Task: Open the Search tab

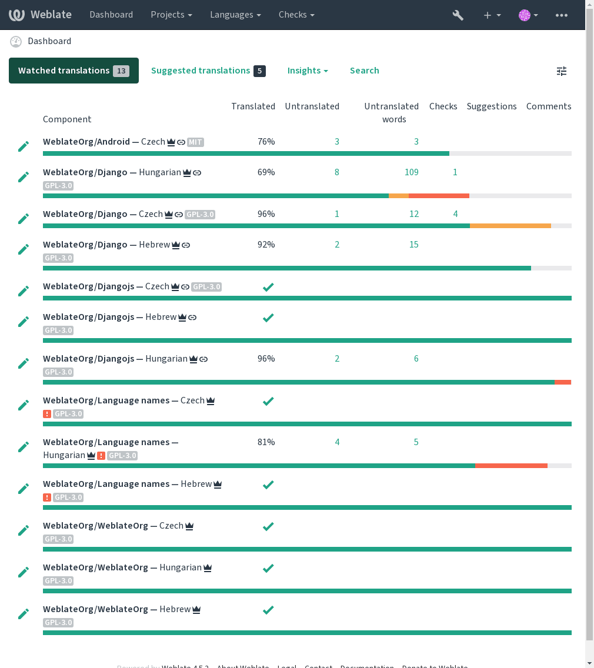Action: (x=364, y=71)
